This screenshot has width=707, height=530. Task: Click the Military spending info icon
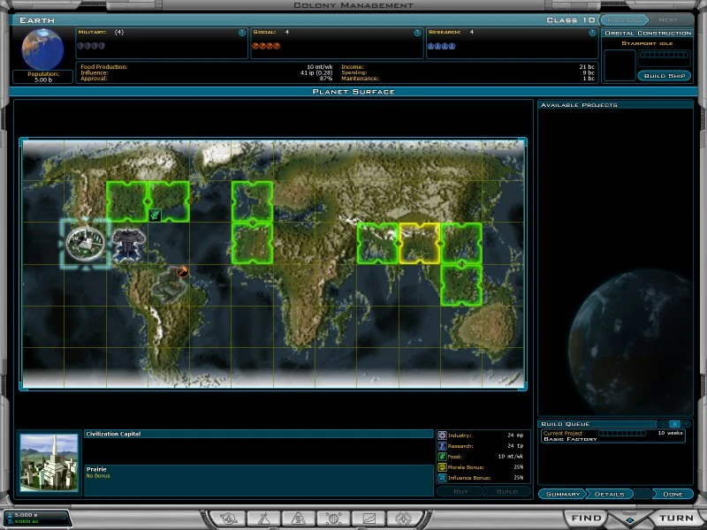241,32
